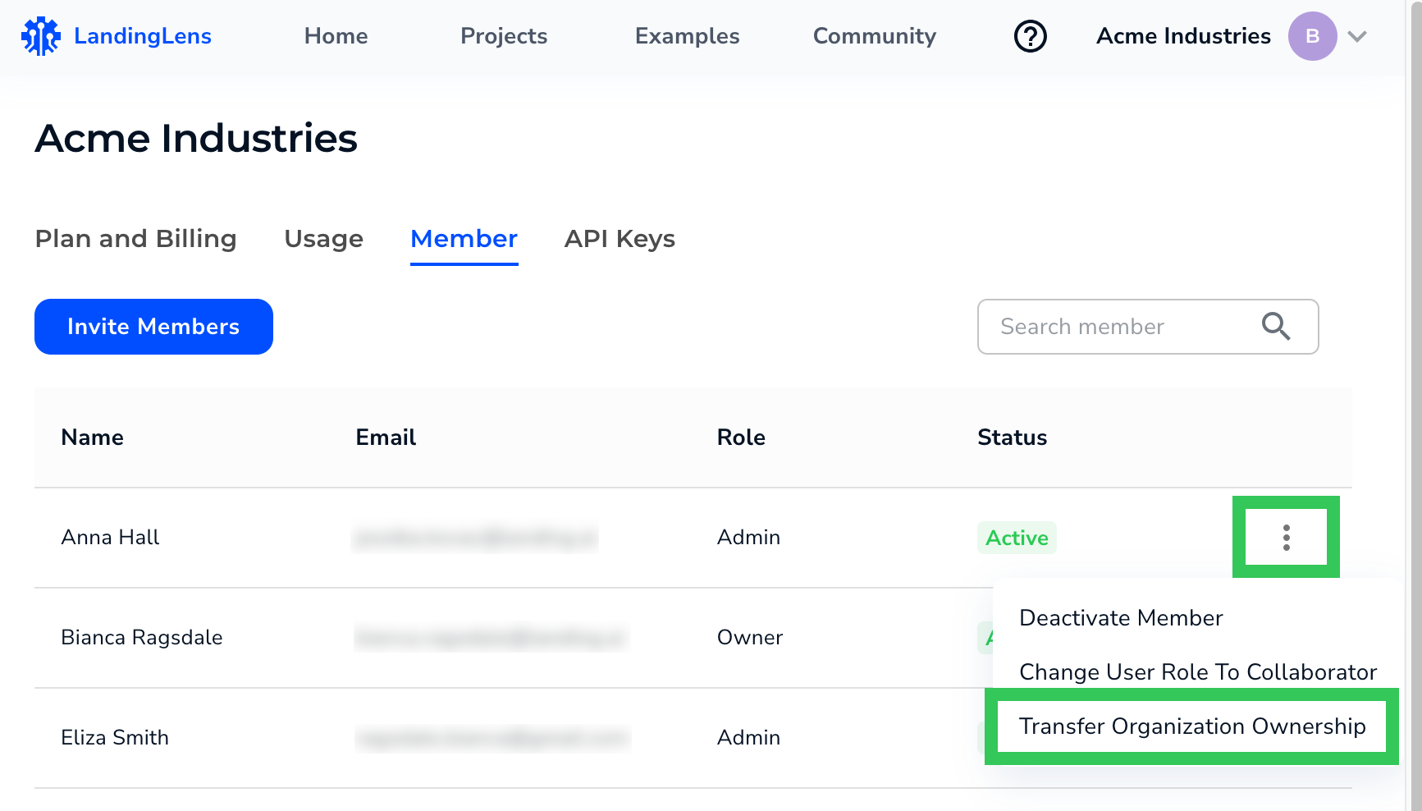Click the name Anna Hall
This screenshot has height=811, width=1422.
tap(110, 538)
